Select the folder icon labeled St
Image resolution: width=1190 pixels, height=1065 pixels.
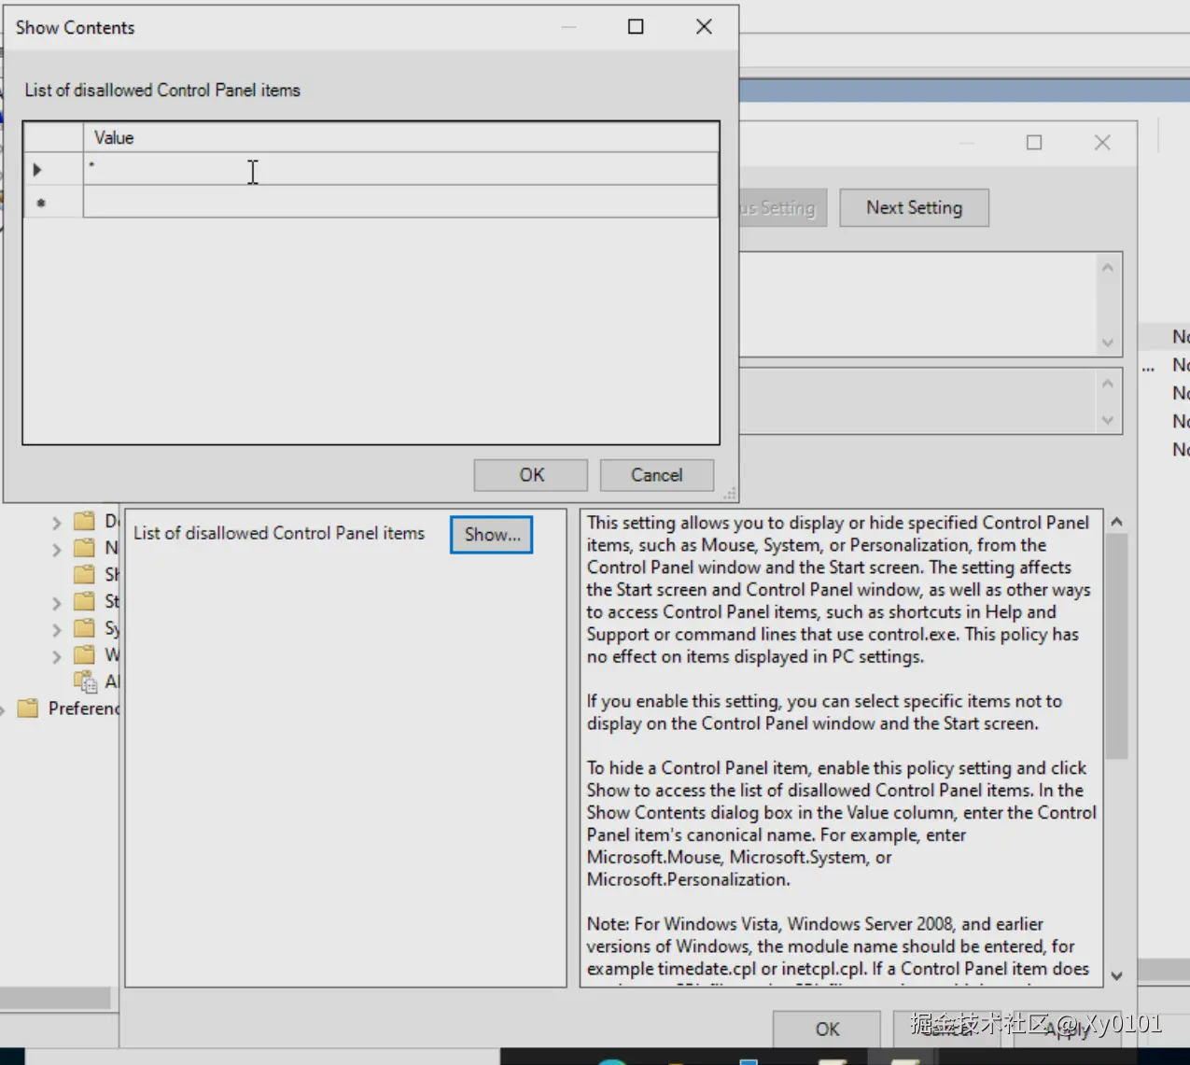coord(85,601)
